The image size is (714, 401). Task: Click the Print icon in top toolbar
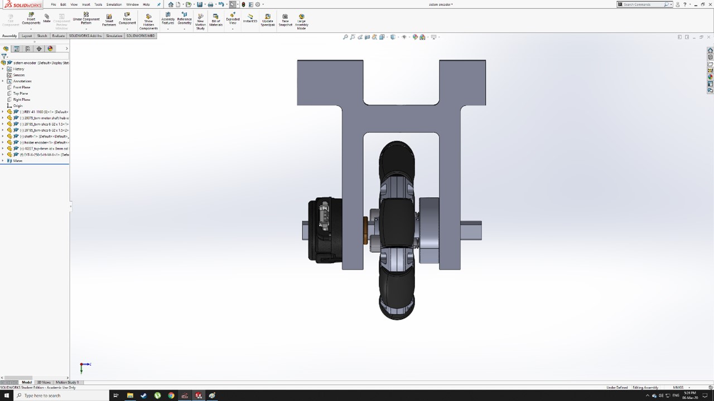pos(210,4)
